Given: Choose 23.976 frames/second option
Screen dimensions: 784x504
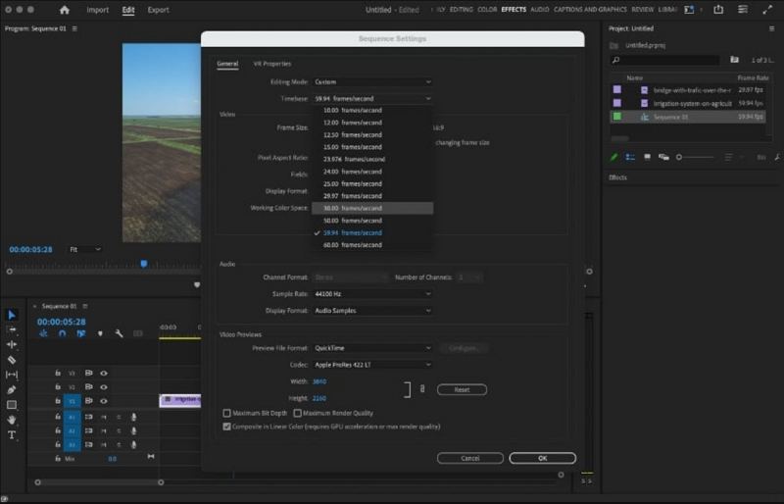Looking at the screenshot, I should 372,159.
